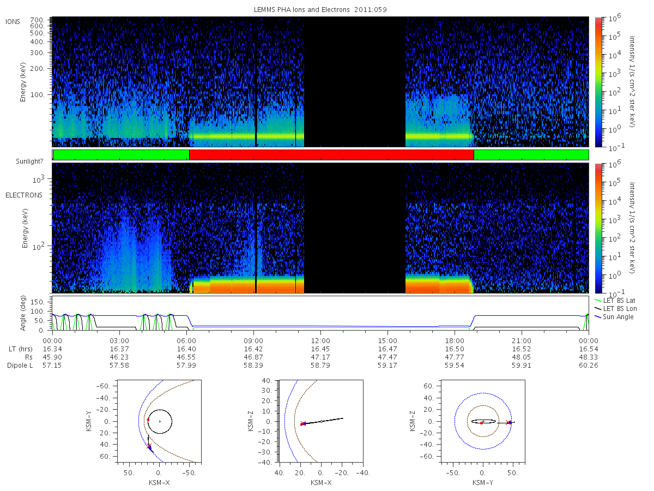
Task: Select the LET BS Lon legend entry
Action: (616, 309)
